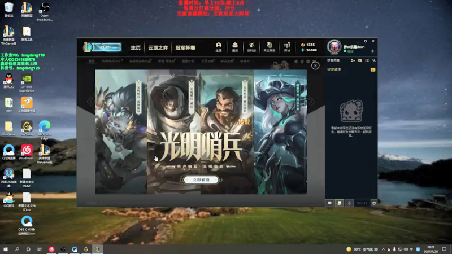Expand the system tray hidden icons chevron
This screenshot has height=254, width=452.
click(x=383, y=249)
